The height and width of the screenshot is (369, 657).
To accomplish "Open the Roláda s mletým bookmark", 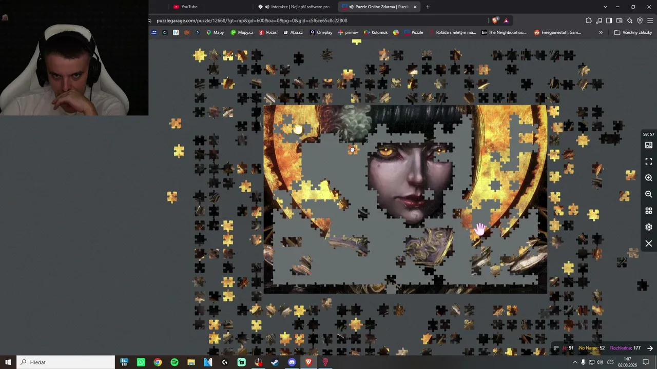I will coord(453,32).
